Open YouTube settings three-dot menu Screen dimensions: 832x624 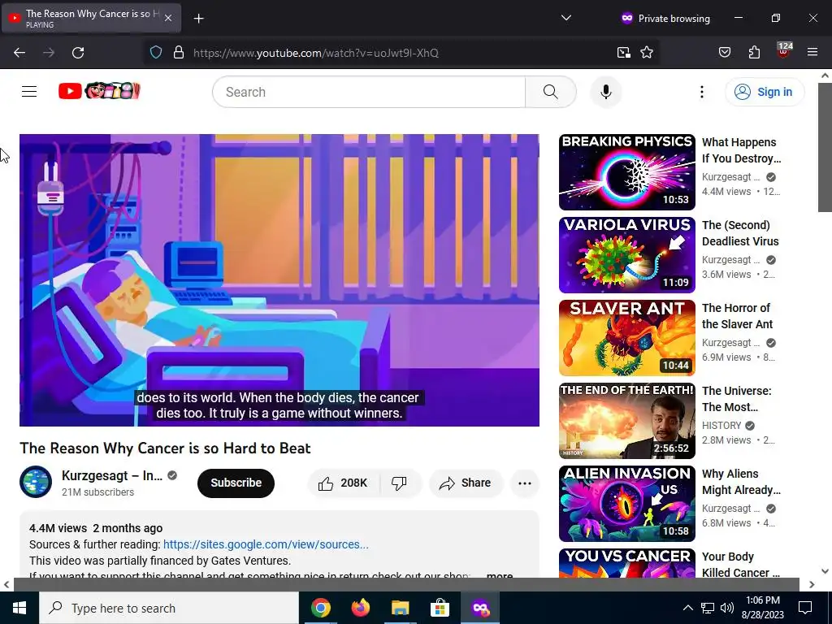coord(701,92)
